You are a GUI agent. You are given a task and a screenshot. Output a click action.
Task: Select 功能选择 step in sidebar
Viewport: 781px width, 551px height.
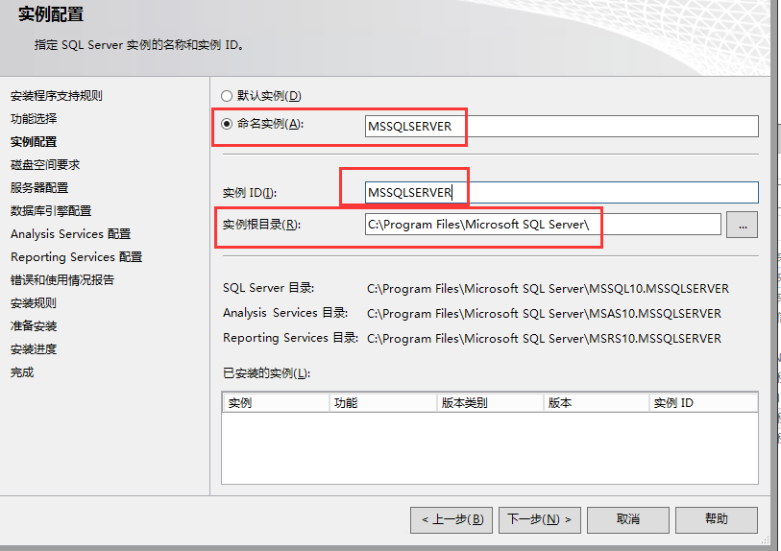pos(34,118)
